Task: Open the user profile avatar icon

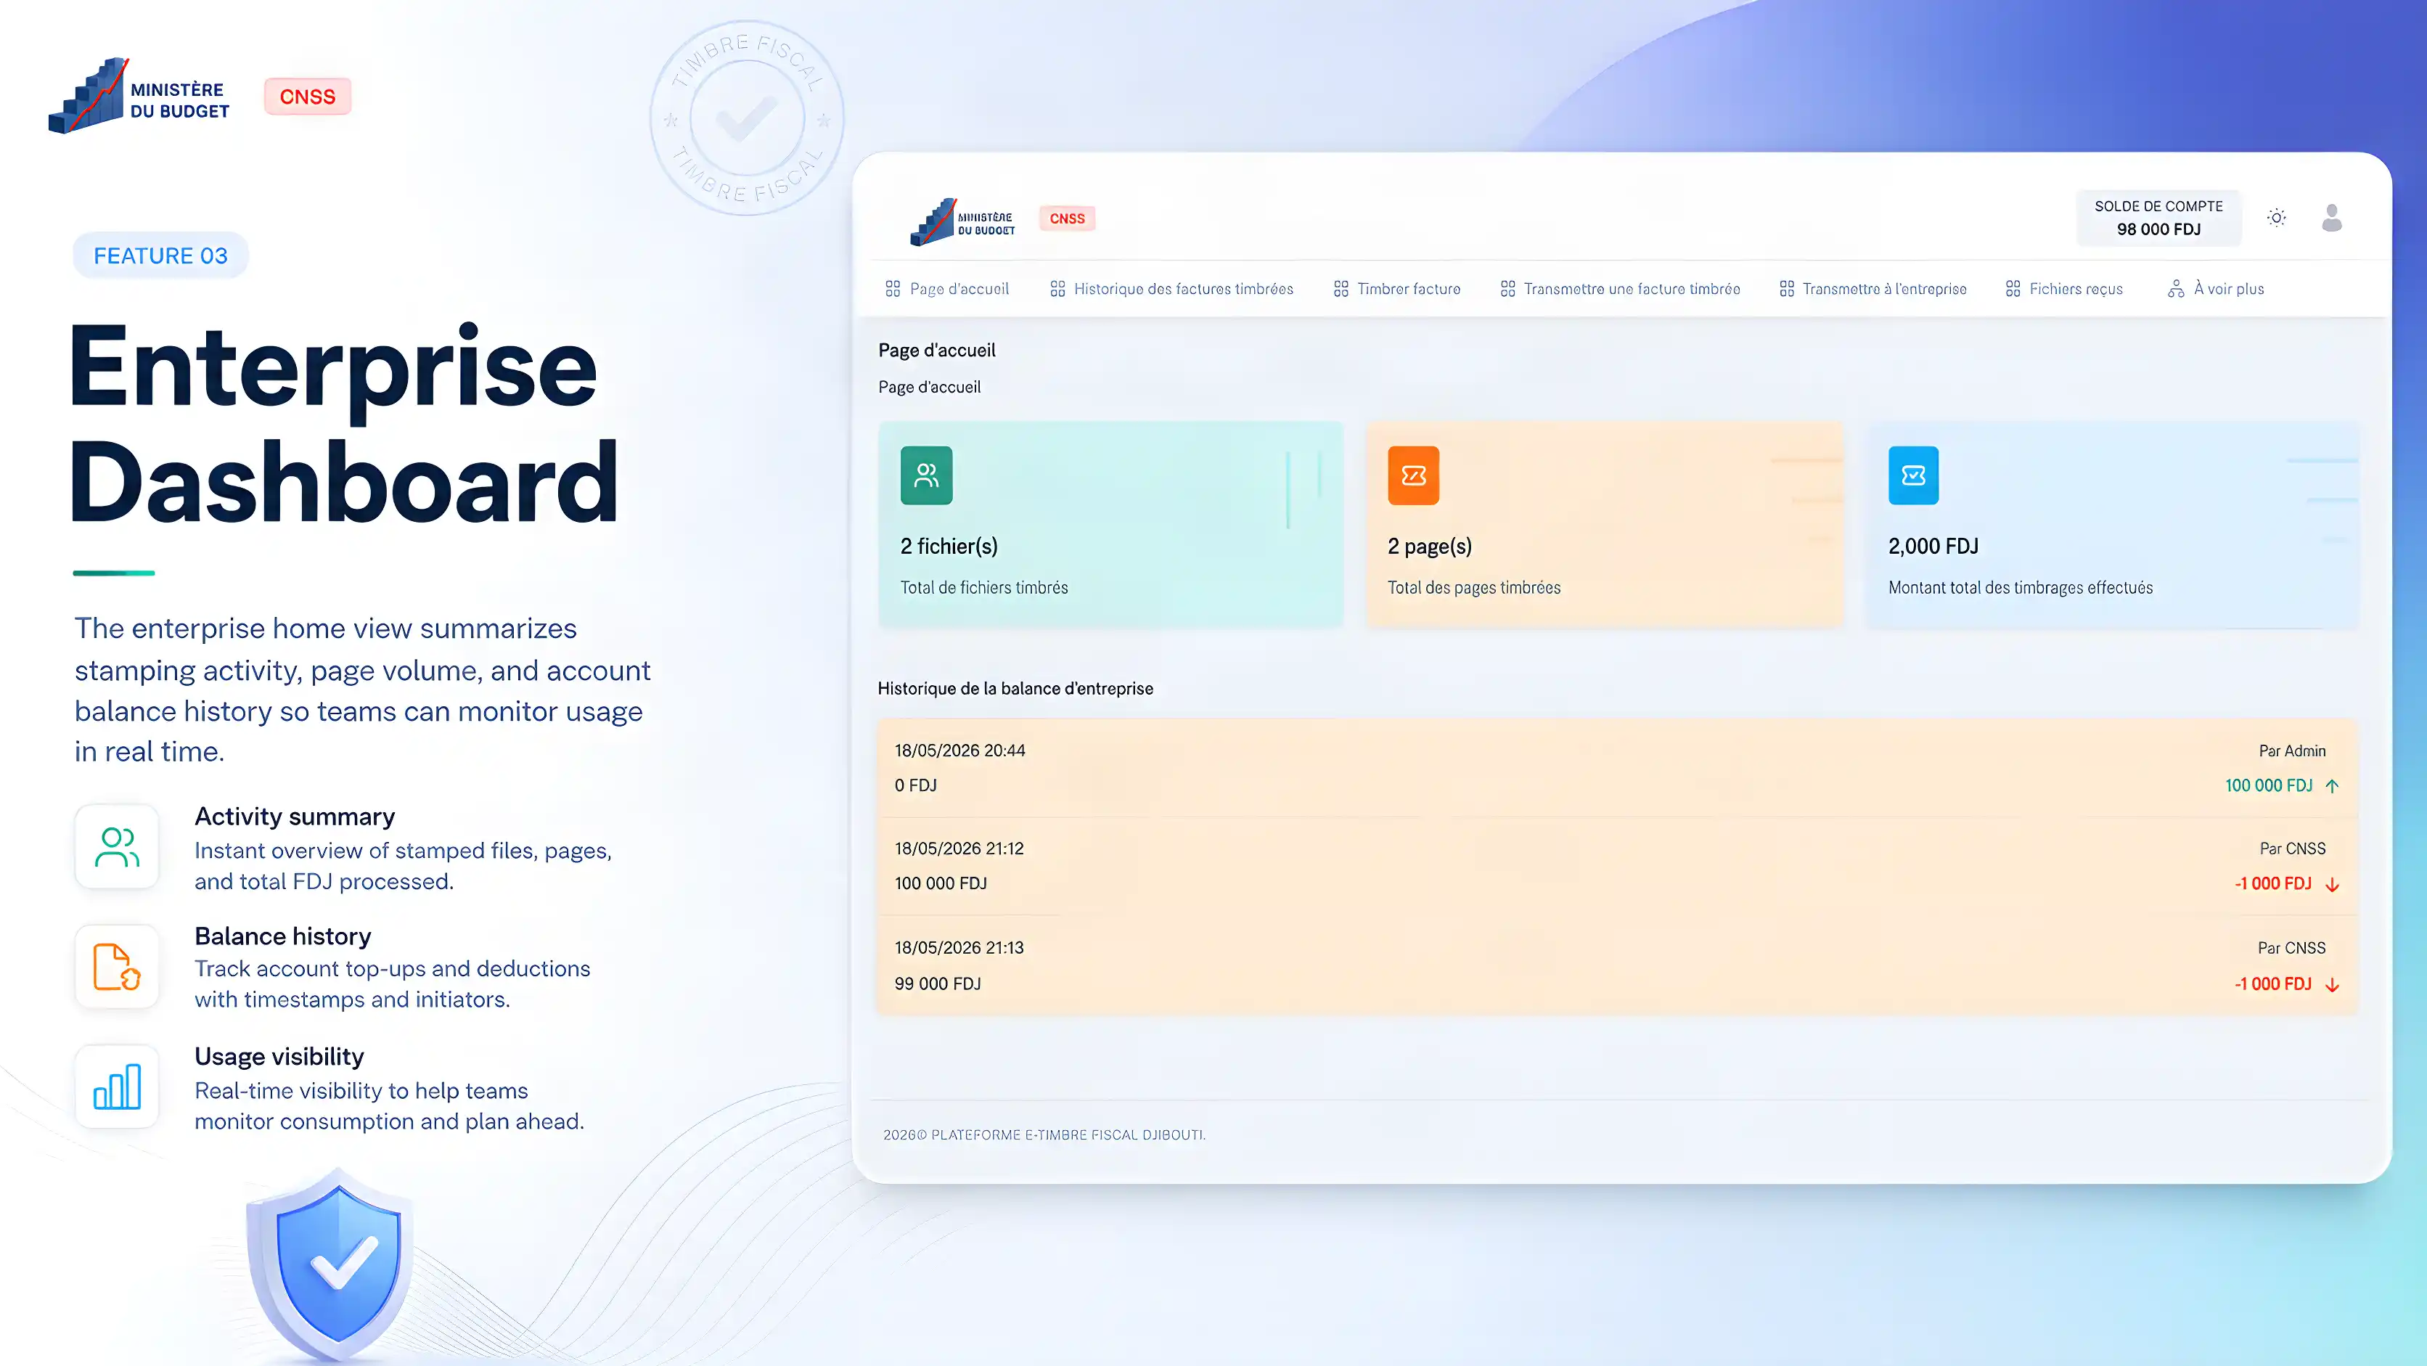Action: pos(2332,218)
